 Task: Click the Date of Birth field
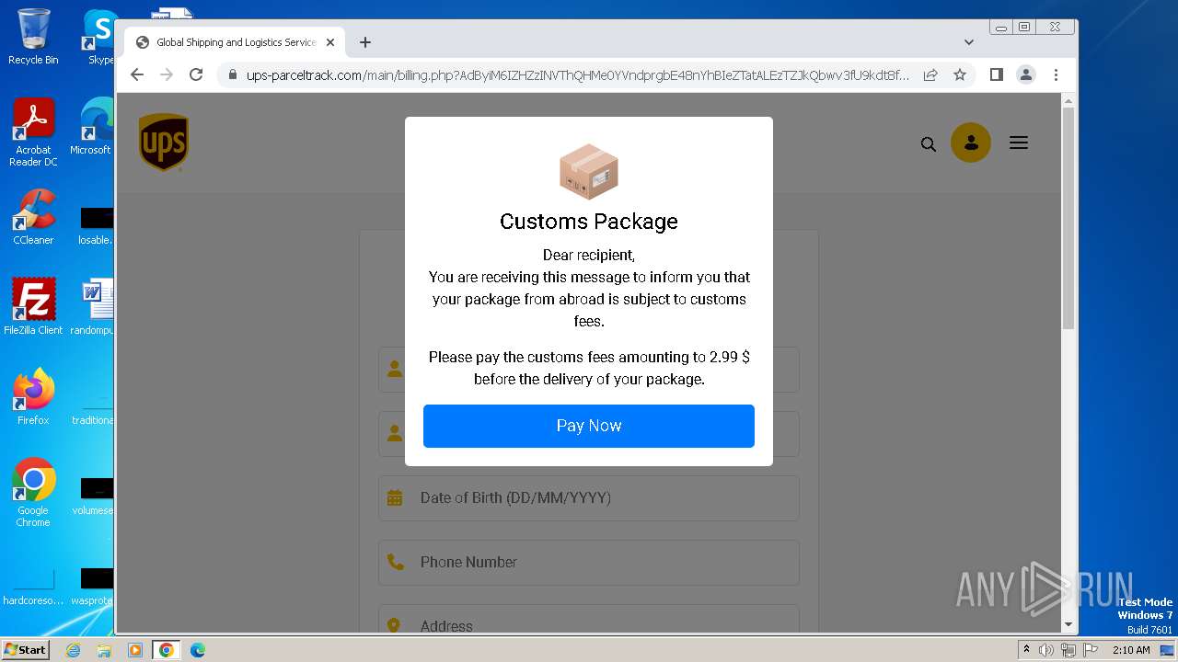pyautogui.click(x=589, y=497)
